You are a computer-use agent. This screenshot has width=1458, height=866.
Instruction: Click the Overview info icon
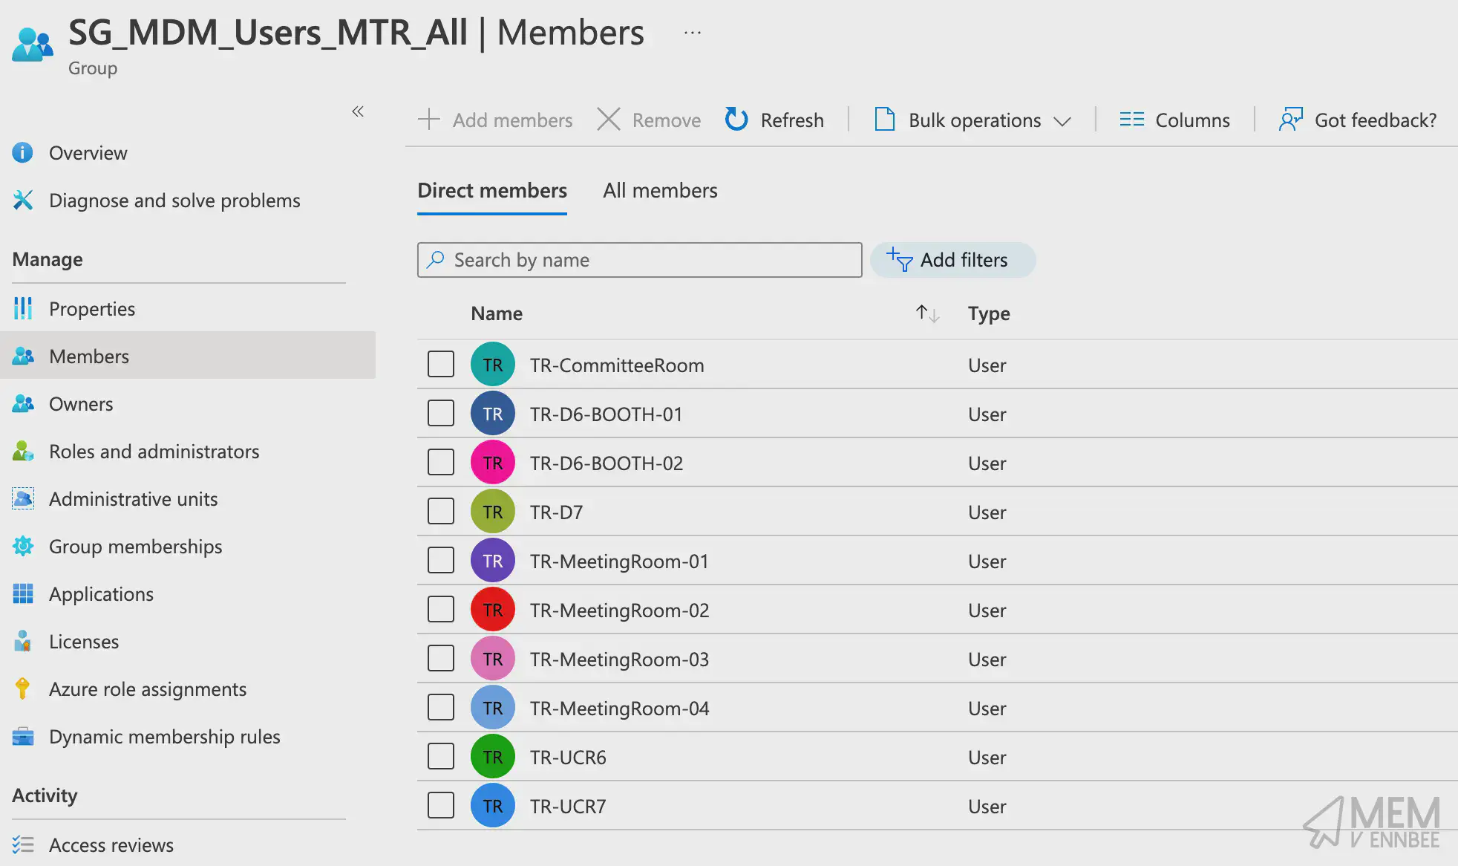coord(23,152)
